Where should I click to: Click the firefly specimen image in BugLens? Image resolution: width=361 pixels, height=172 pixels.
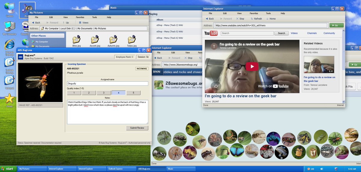tap(40, 83)
